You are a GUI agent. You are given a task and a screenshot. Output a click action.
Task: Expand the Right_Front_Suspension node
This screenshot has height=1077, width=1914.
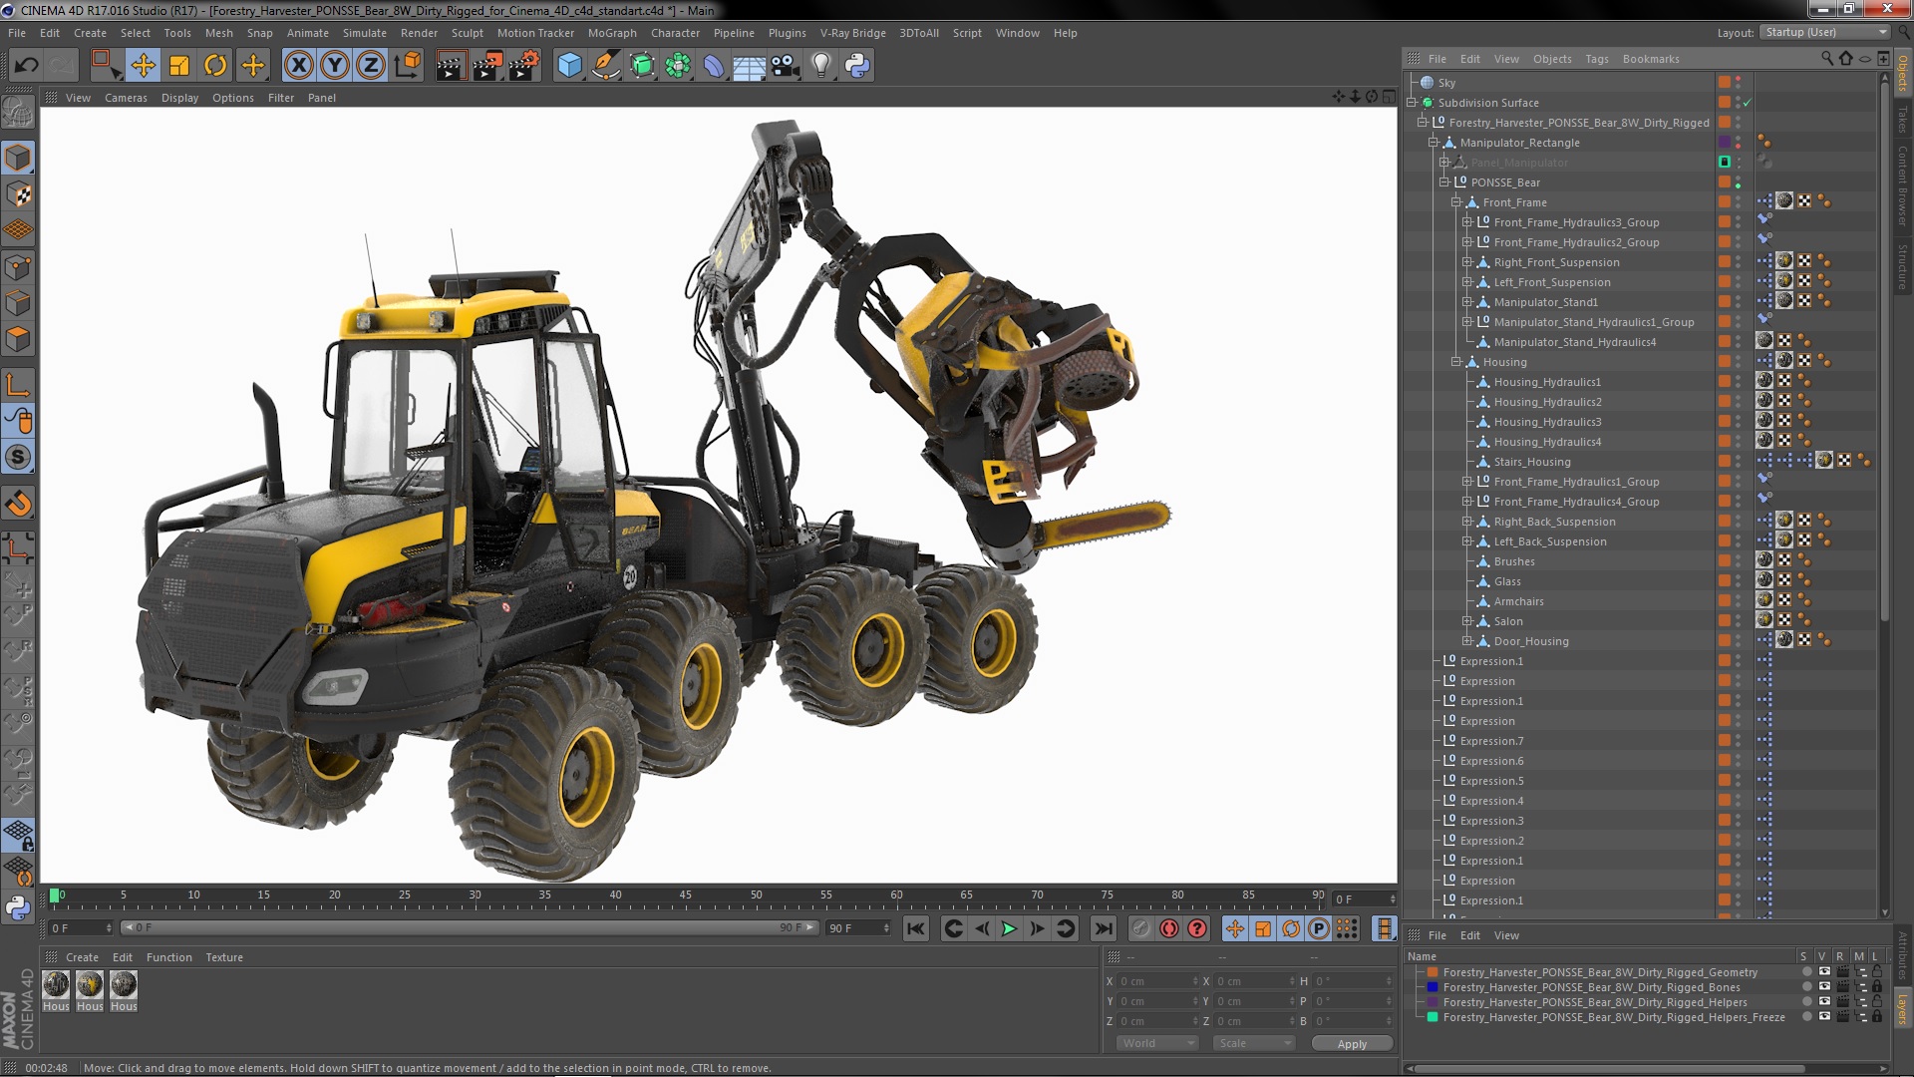point(1466,262)
